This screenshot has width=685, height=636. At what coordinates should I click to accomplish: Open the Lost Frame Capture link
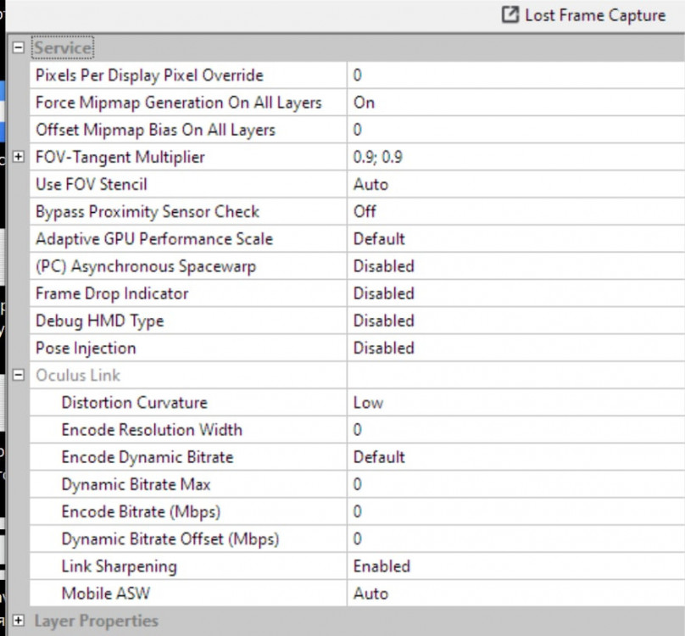point(594,15)
